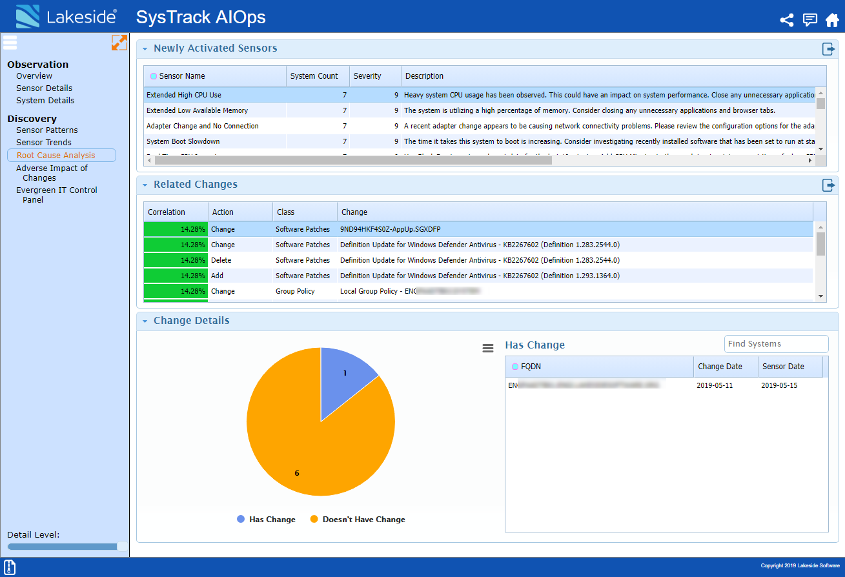Open Evergreen IT Control Panel

click(x=57, y=195)
